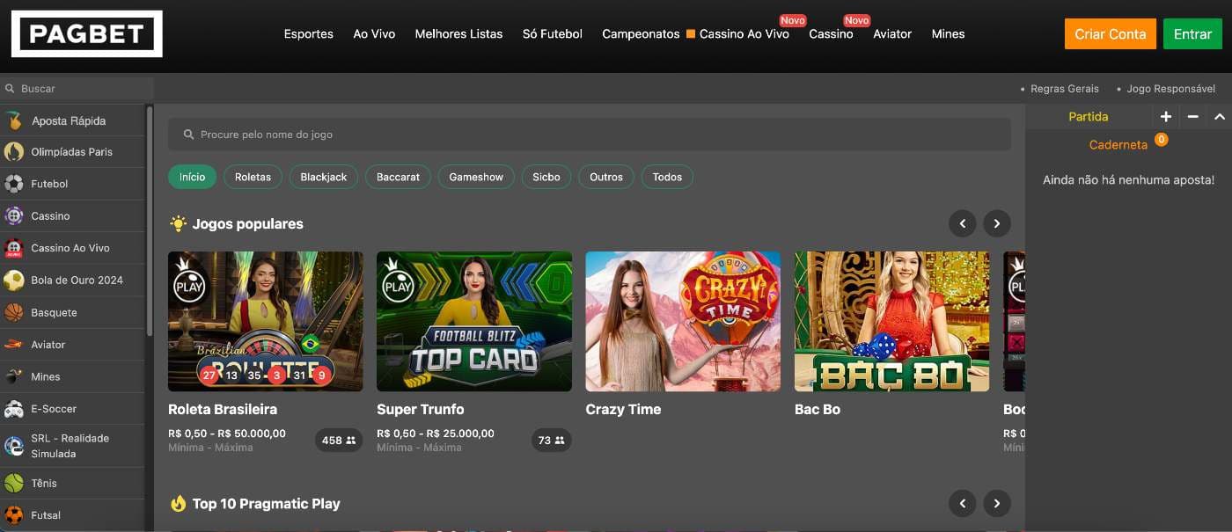The image size is (1232, 532).
Task: Open Ao Vivo in the top menu
Action: coord(374,34)
